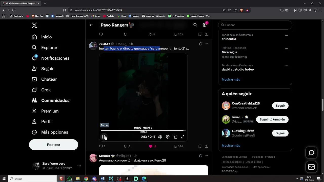Open TEMAT's profile avatar
324x182 pixels.
coord(93,46)
